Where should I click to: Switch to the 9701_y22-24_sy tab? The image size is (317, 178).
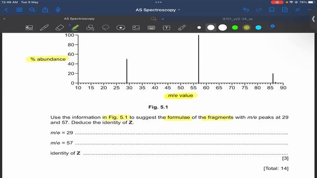tap(238, 19)
